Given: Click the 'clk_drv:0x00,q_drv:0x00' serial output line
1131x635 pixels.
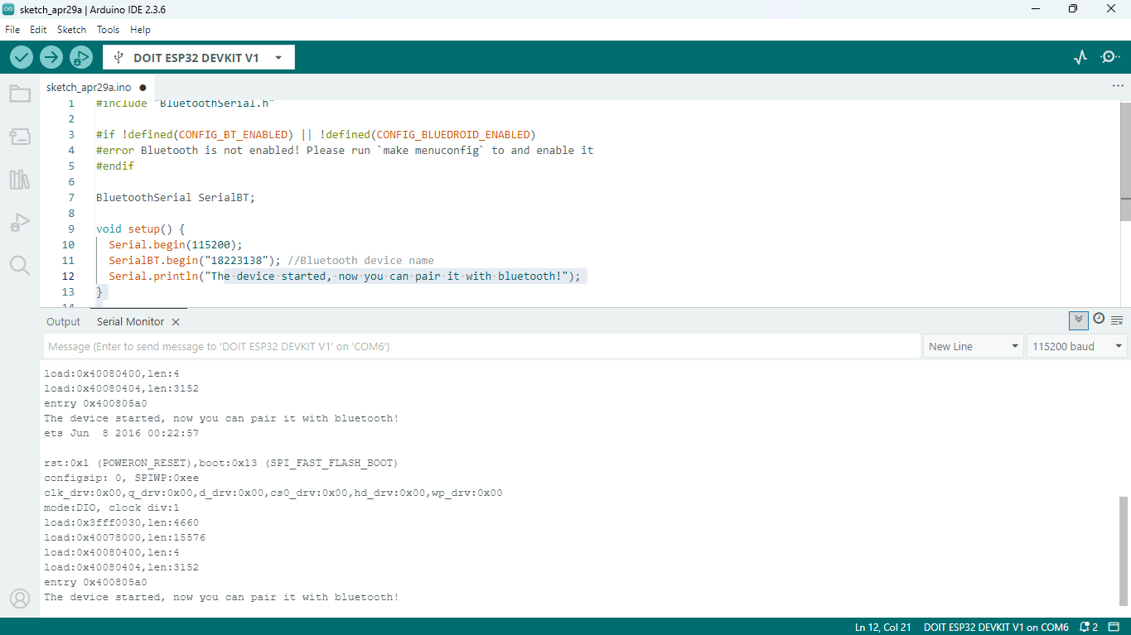Looking at the screenshot, I should coord(273,493).
